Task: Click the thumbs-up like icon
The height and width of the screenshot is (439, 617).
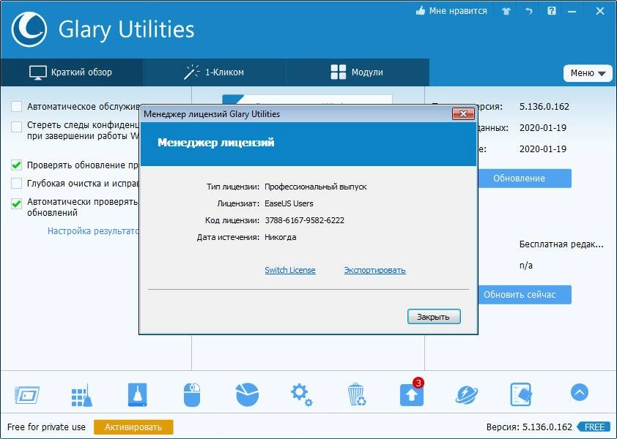Action: (x=421, y=11)
